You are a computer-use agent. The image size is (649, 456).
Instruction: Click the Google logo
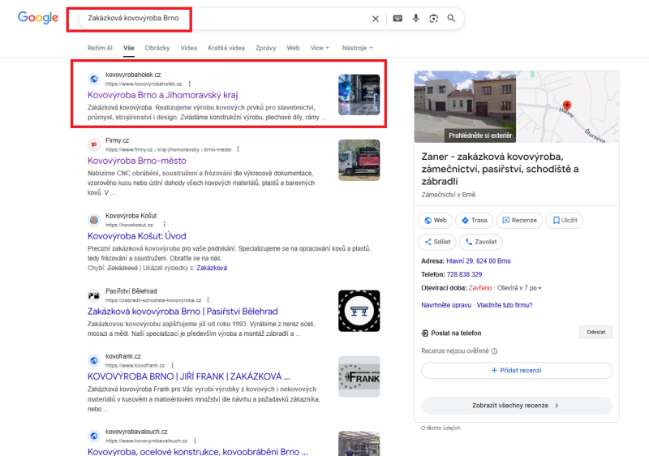pyautogui.click(x=38, y=18)
